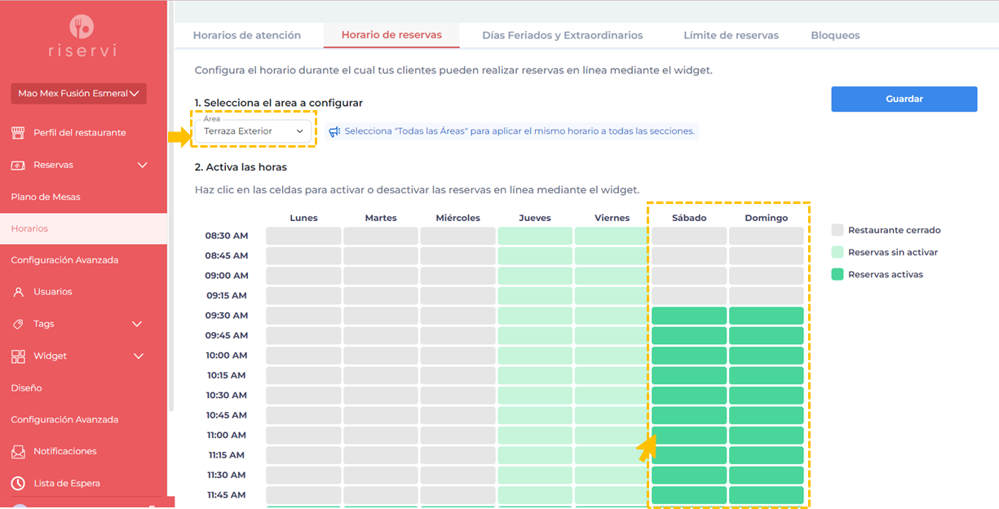The width and height of the screenshot is (999, 509).
Task: Click the Sábado column header
Action: (x=689, y=218)
